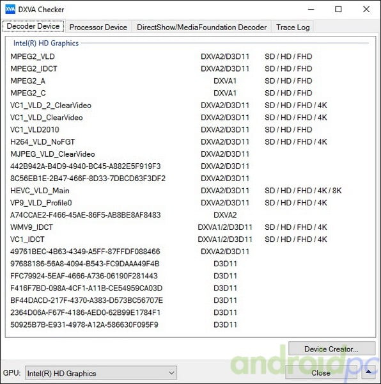
Task: Click the DXVA Checker app icon in title bar
Action: point(10,10)
